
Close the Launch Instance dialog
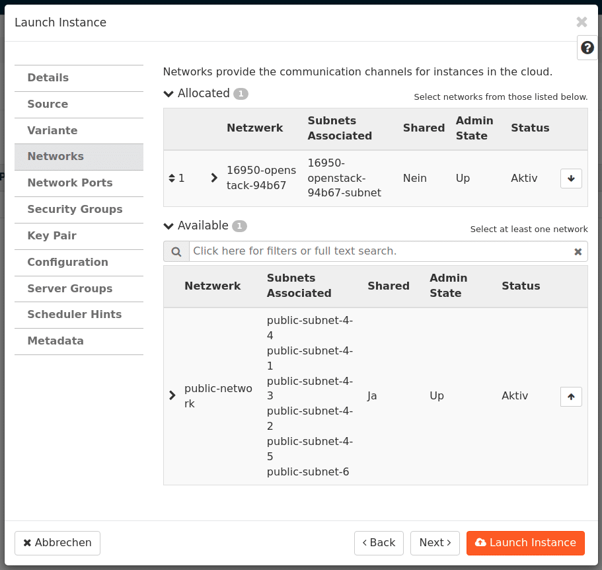point(582,22)
